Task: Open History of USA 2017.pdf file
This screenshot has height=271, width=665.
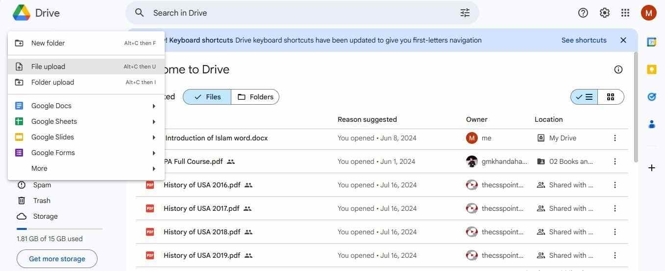Action: (201, 208)
